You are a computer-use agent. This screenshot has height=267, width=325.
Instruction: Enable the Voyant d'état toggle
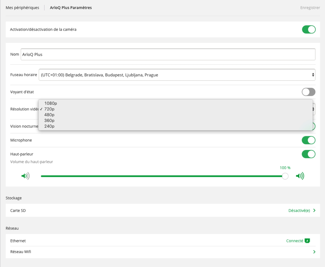(309, 92)
